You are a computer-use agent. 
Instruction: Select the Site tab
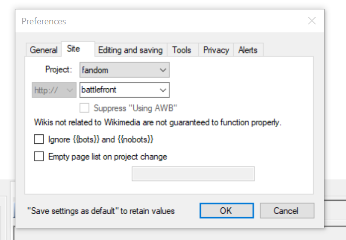[73, 50]
